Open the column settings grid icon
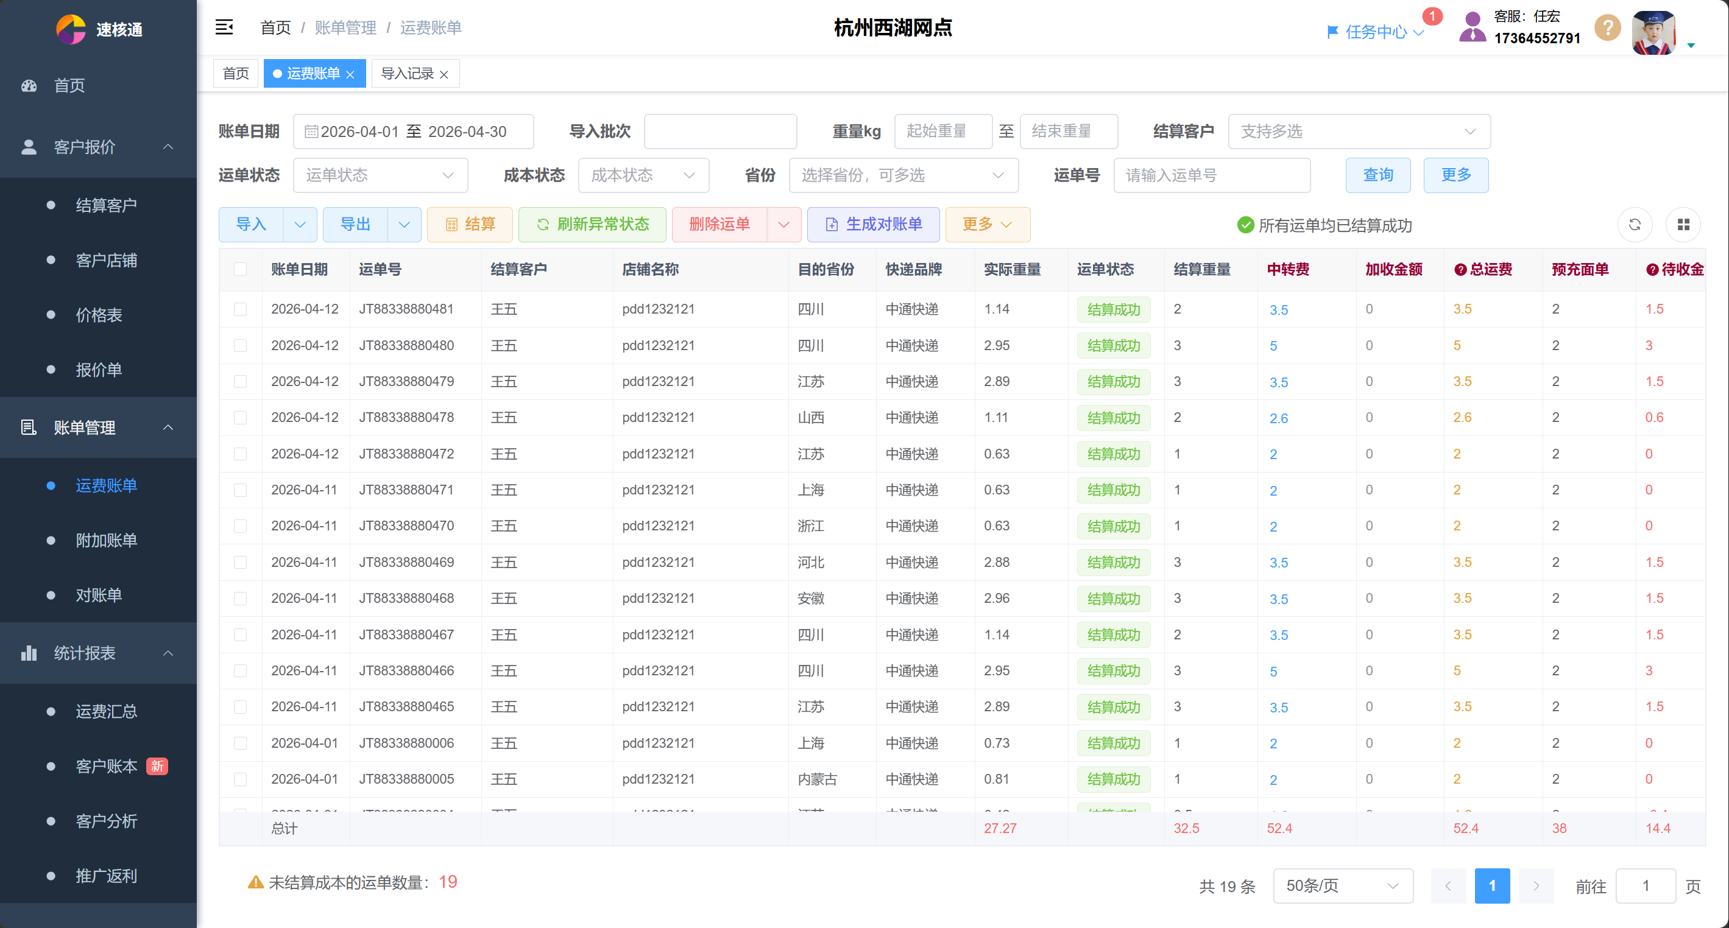1729x928 pixels. tap(1683, 225)
